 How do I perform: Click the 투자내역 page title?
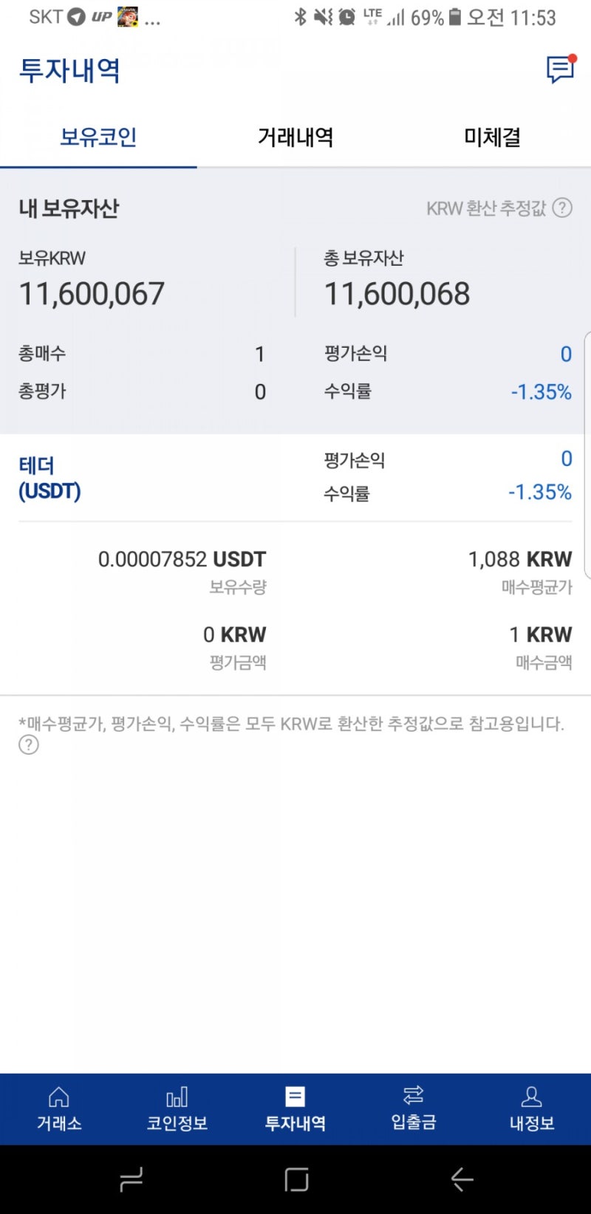pyautogui.click(x=68, y=71)
